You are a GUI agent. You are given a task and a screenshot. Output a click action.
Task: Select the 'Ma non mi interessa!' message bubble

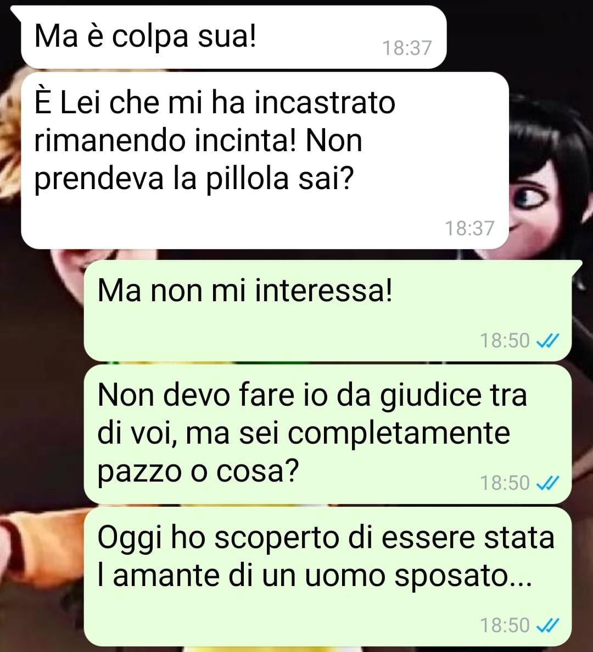pyautogui.click(x=328, y=310)
